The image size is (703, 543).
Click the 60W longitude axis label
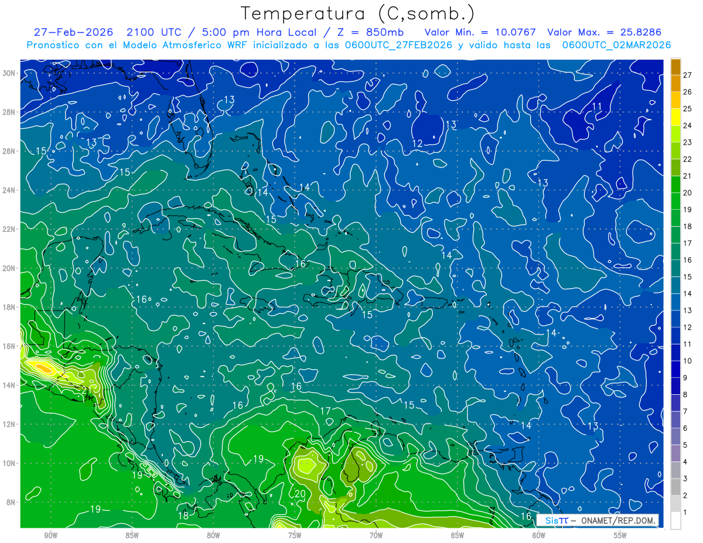(x=539, y=535)
